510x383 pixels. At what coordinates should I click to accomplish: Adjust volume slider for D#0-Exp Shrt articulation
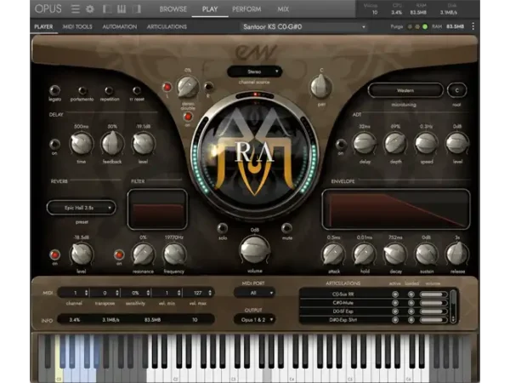pyautogui.click(x=433, y=320)
